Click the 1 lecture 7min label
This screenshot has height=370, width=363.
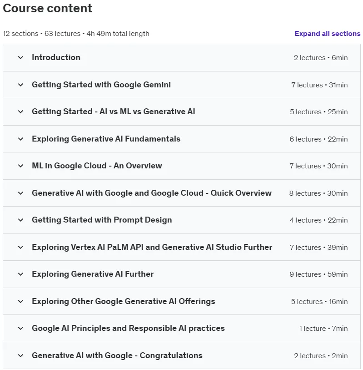[x=323, y=328]
